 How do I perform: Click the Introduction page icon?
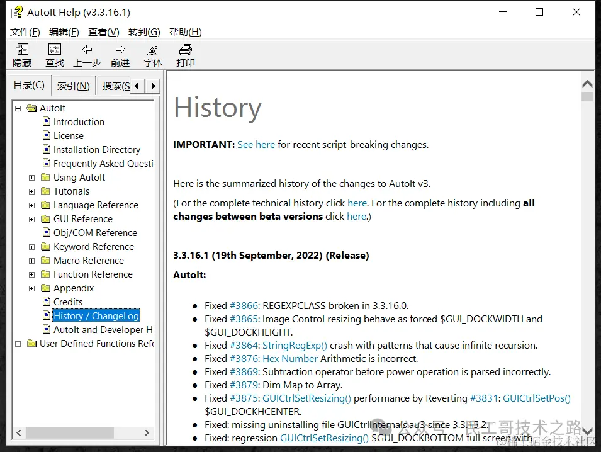point(47,121)
